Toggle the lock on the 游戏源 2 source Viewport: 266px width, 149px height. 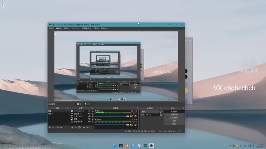click(x=92, y=114)
